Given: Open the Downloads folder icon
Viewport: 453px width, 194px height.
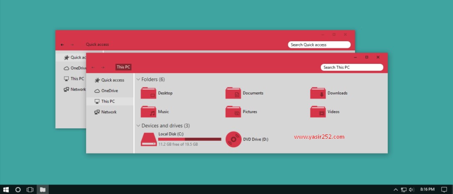Looking at the screenshot, I should tap(318, 93).
